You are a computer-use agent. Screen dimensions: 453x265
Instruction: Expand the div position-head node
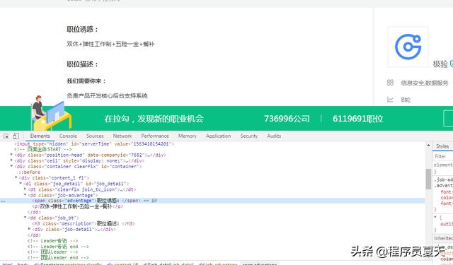(11, 155)
